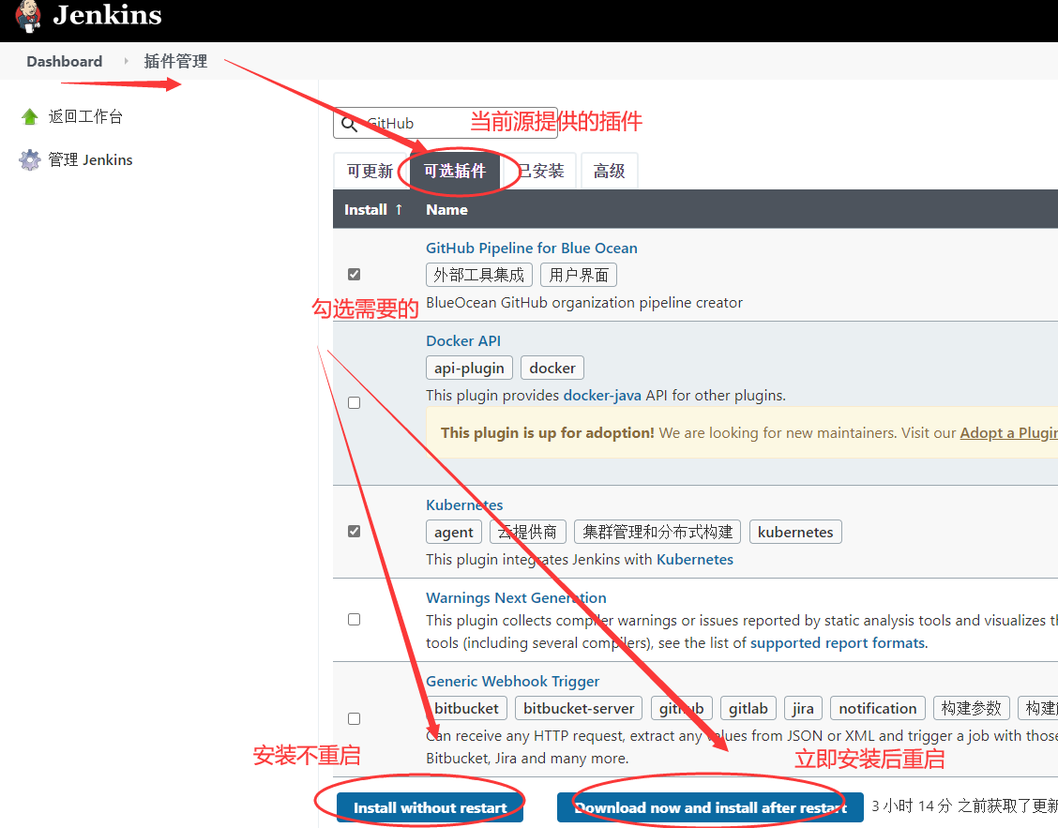Click the Kubernetes link in the plugin description

[694, 560]
